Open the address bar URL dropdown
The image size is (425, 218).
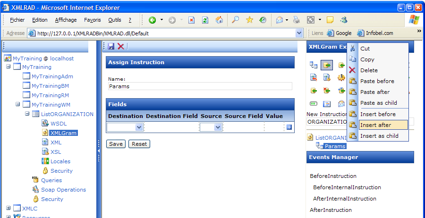(x=299, y=33)
